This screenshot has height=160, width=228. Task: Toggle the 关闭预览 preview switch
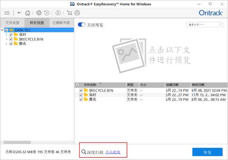[x=82, y=24]
